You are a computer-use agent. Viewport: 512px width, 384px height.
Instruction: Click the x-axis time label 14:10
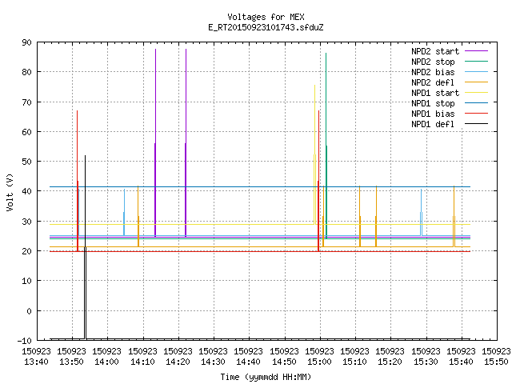click(x=142, y=362)
